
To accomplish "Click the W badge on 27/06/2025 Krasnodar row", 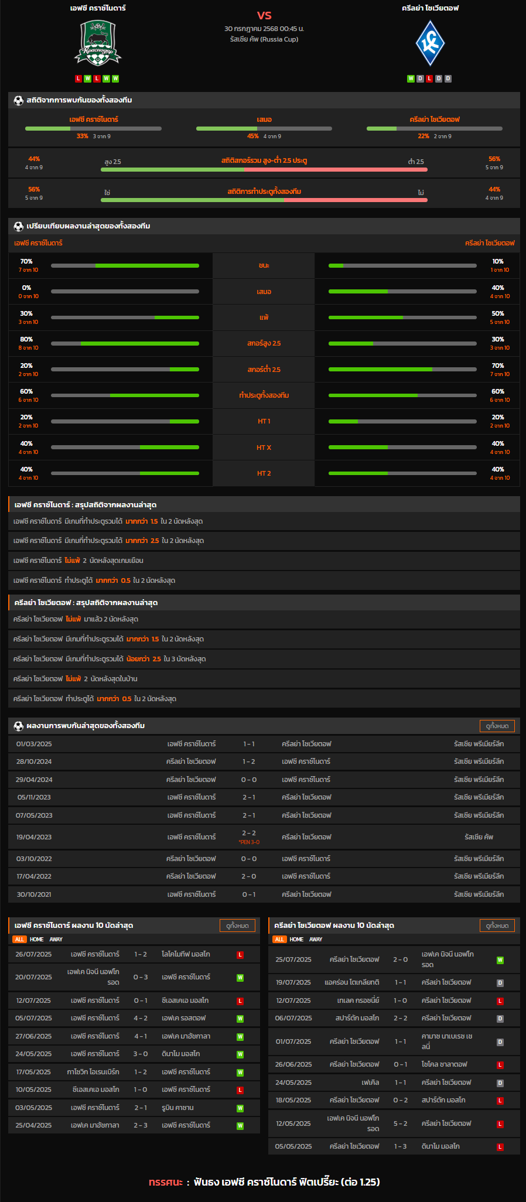I will (x=240, y=1037).
